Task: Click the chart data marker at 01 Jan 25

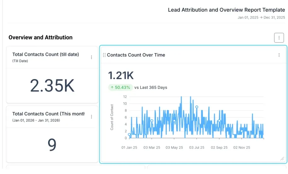Action: point(129,134)
